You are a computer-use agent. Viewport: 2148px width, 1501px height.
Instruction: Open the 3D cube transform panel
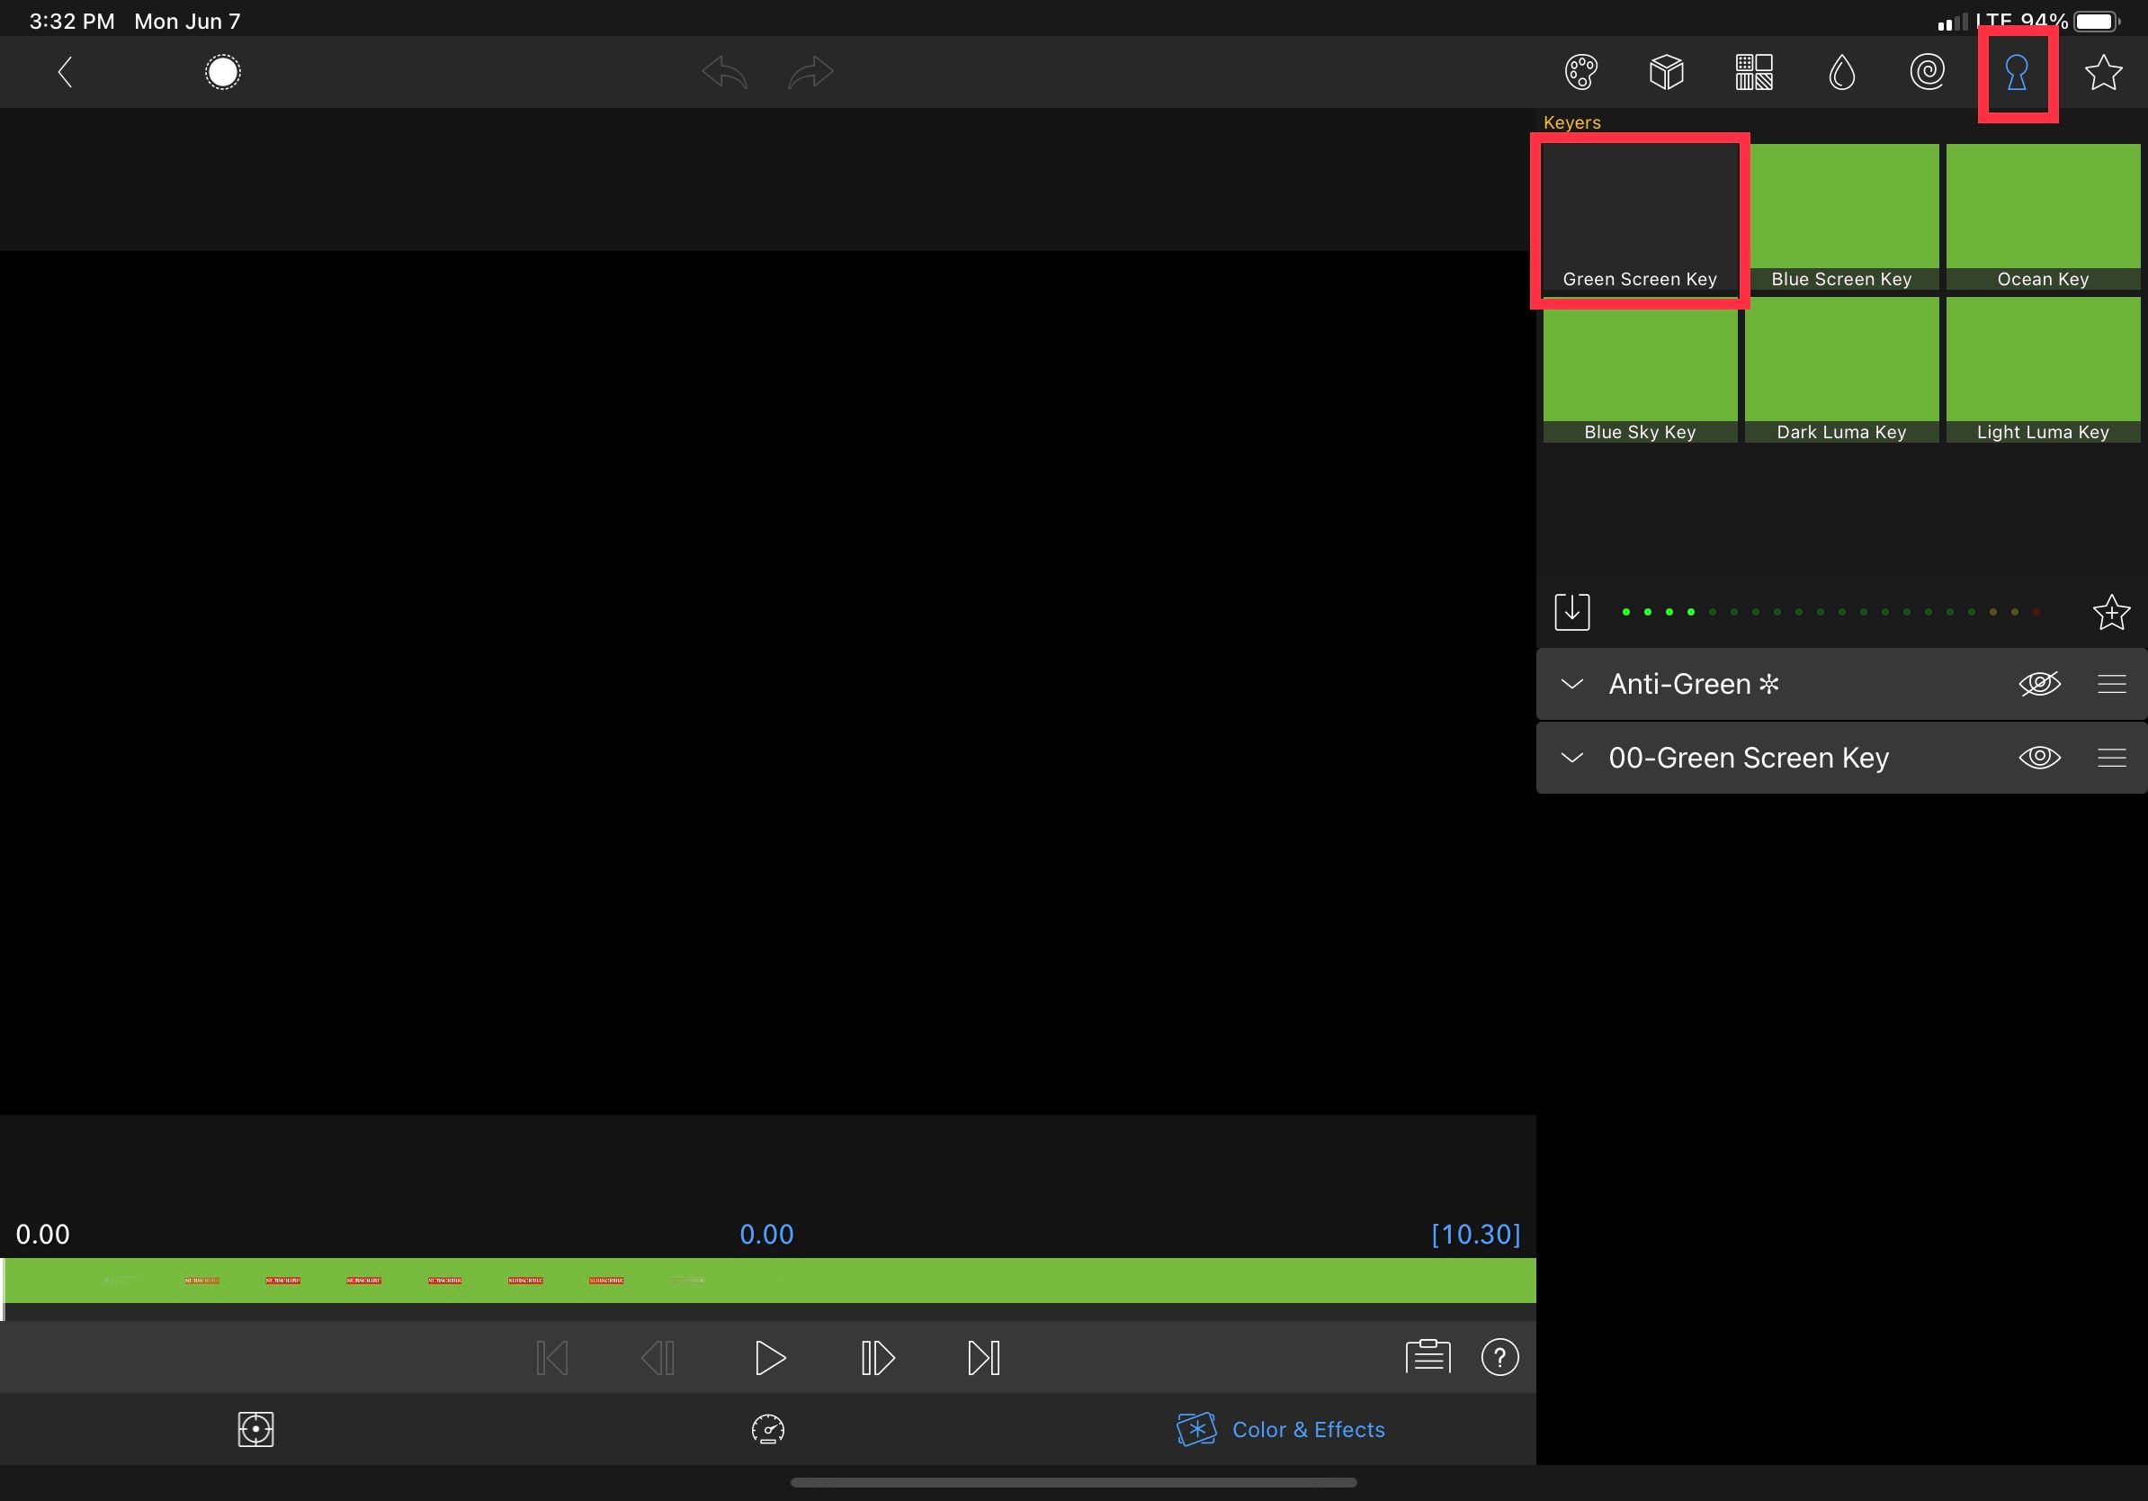pos(1667,72)
